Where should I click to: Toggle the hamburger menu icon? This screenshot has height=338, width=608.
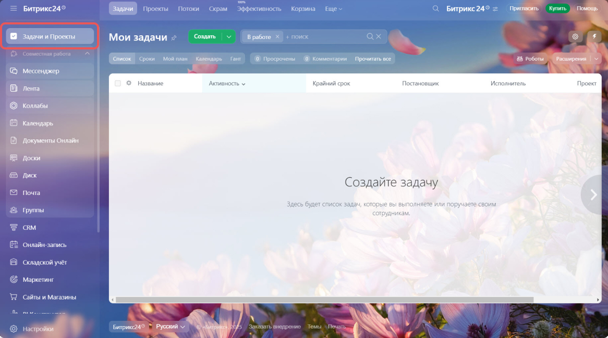[x=14, y=8]
